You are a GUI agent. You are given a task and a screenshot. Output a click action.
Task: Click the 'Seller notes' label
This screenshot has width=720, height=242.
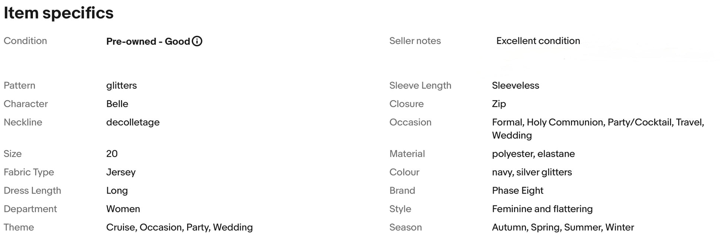click(415, 41)
